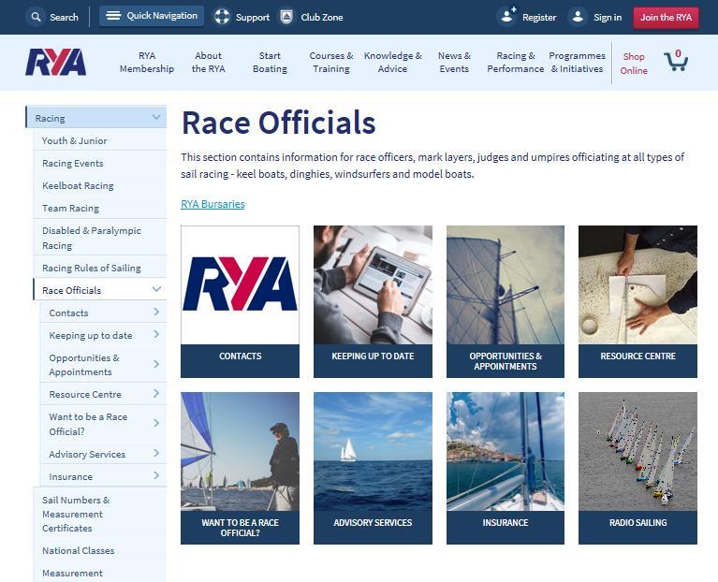Open Racing Rules of Sailing sidebar item
The height and width of the screenshot is (582, 718).
click(100, 268)
